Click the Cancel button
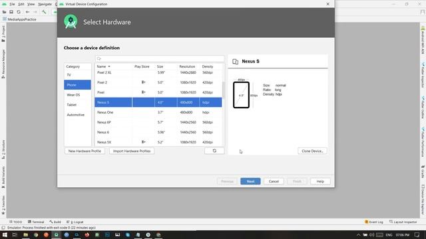426x239 pixels. (274, 181)
